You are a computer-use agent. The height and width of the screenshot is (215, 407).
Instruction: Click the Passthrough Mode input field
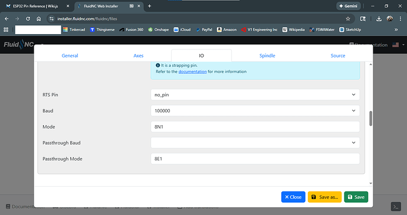click(255, 159)
